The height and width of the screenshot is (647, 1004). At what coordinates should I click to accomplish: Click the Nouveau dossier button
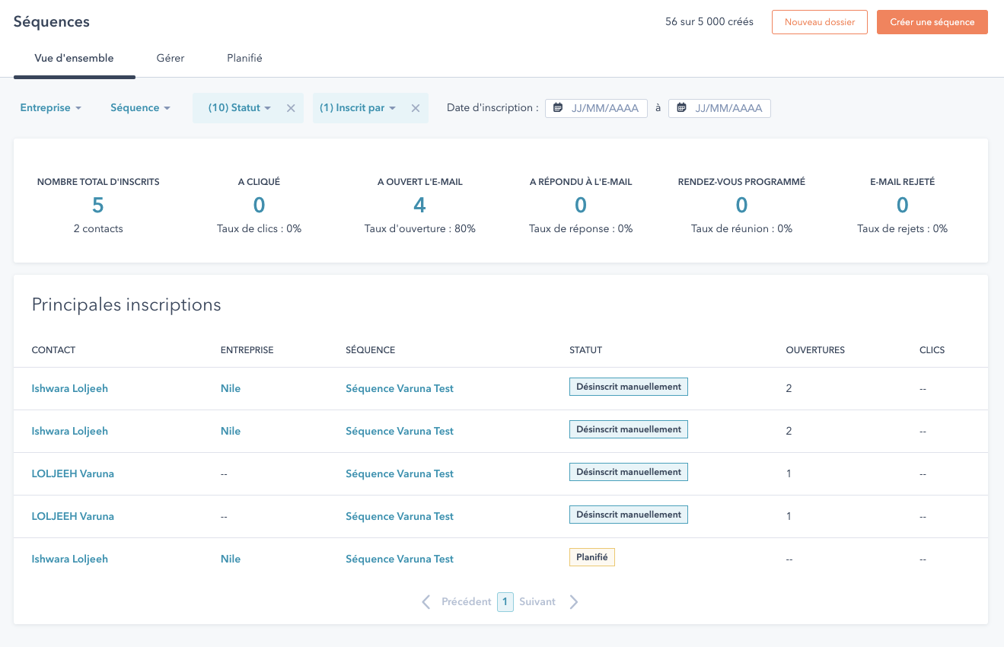tap(820, 22)
